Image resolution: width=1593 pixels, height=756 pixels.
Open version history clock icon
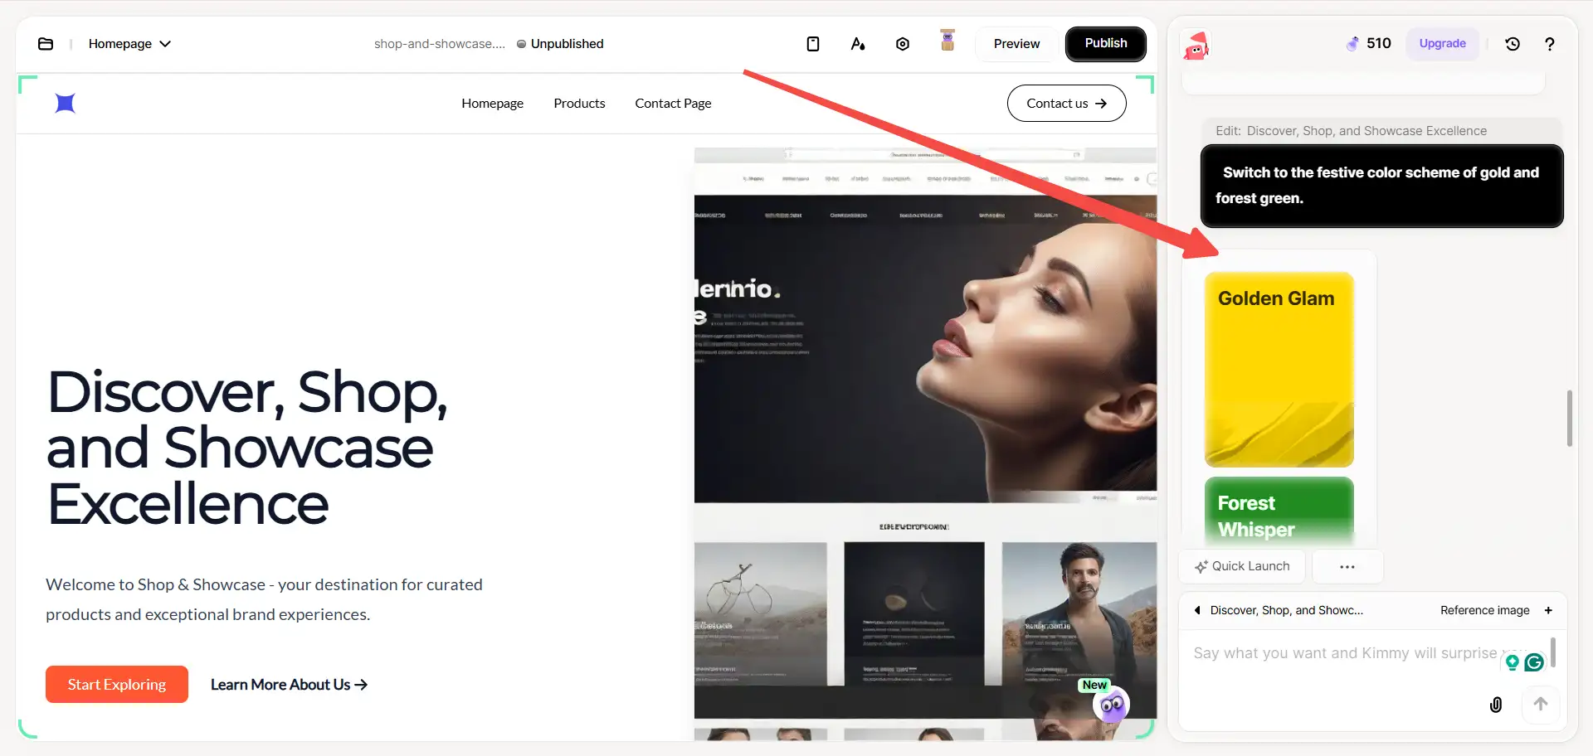tap(1513, 44)
